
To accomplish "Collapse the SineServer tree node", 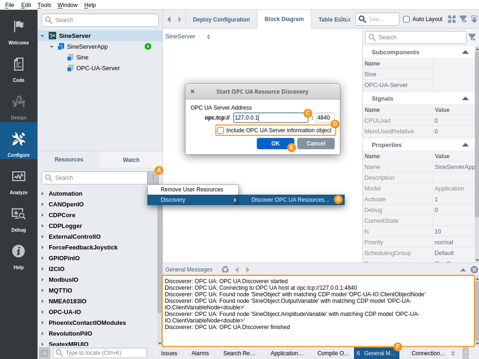I will coord(43,36).
